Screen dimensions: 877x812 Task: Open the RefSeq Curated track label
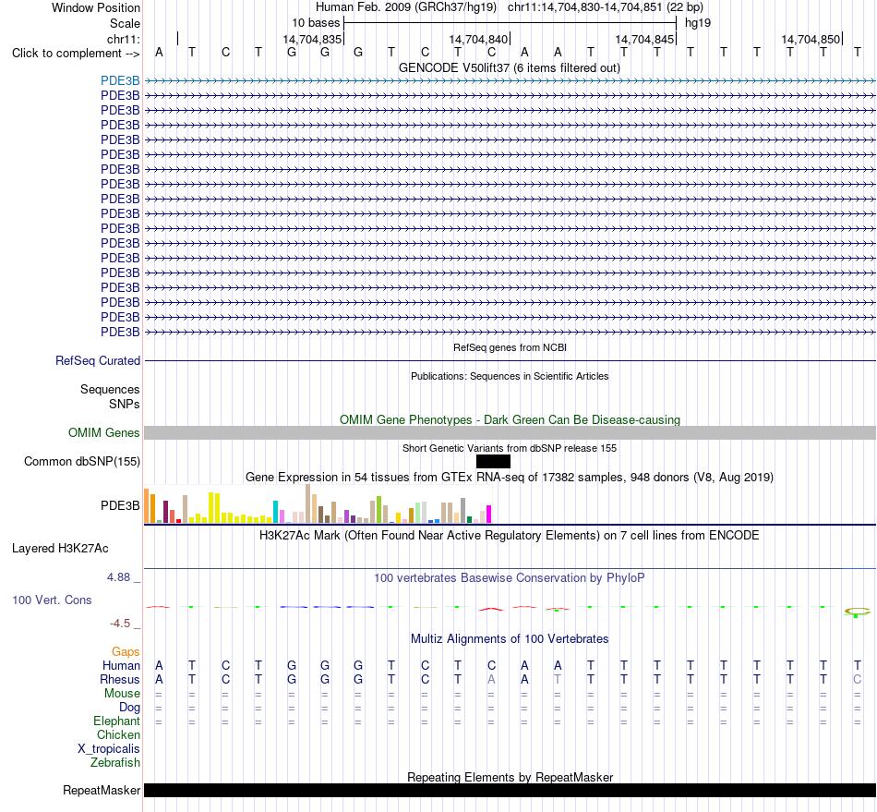click(97, 360)
